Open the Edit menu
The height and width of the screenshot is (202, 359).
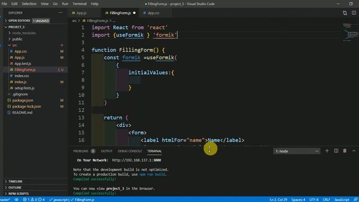(14, 4)
